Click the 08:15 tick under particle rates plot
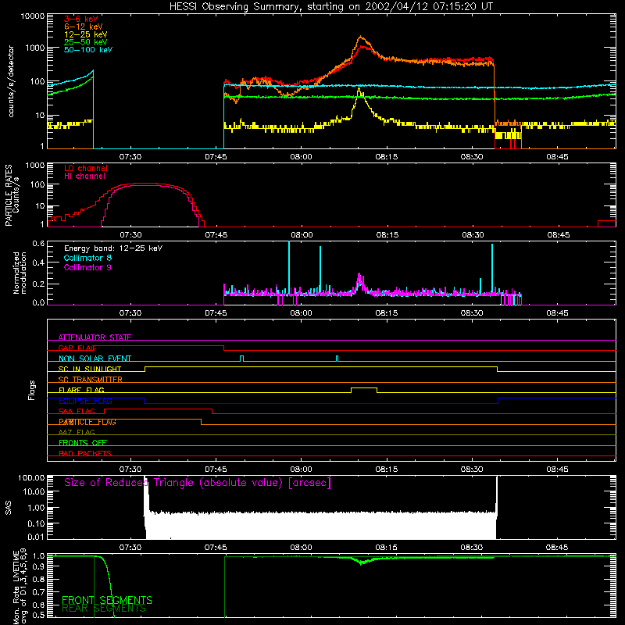This screenshot has height=625, width=625. coord(387,235)
